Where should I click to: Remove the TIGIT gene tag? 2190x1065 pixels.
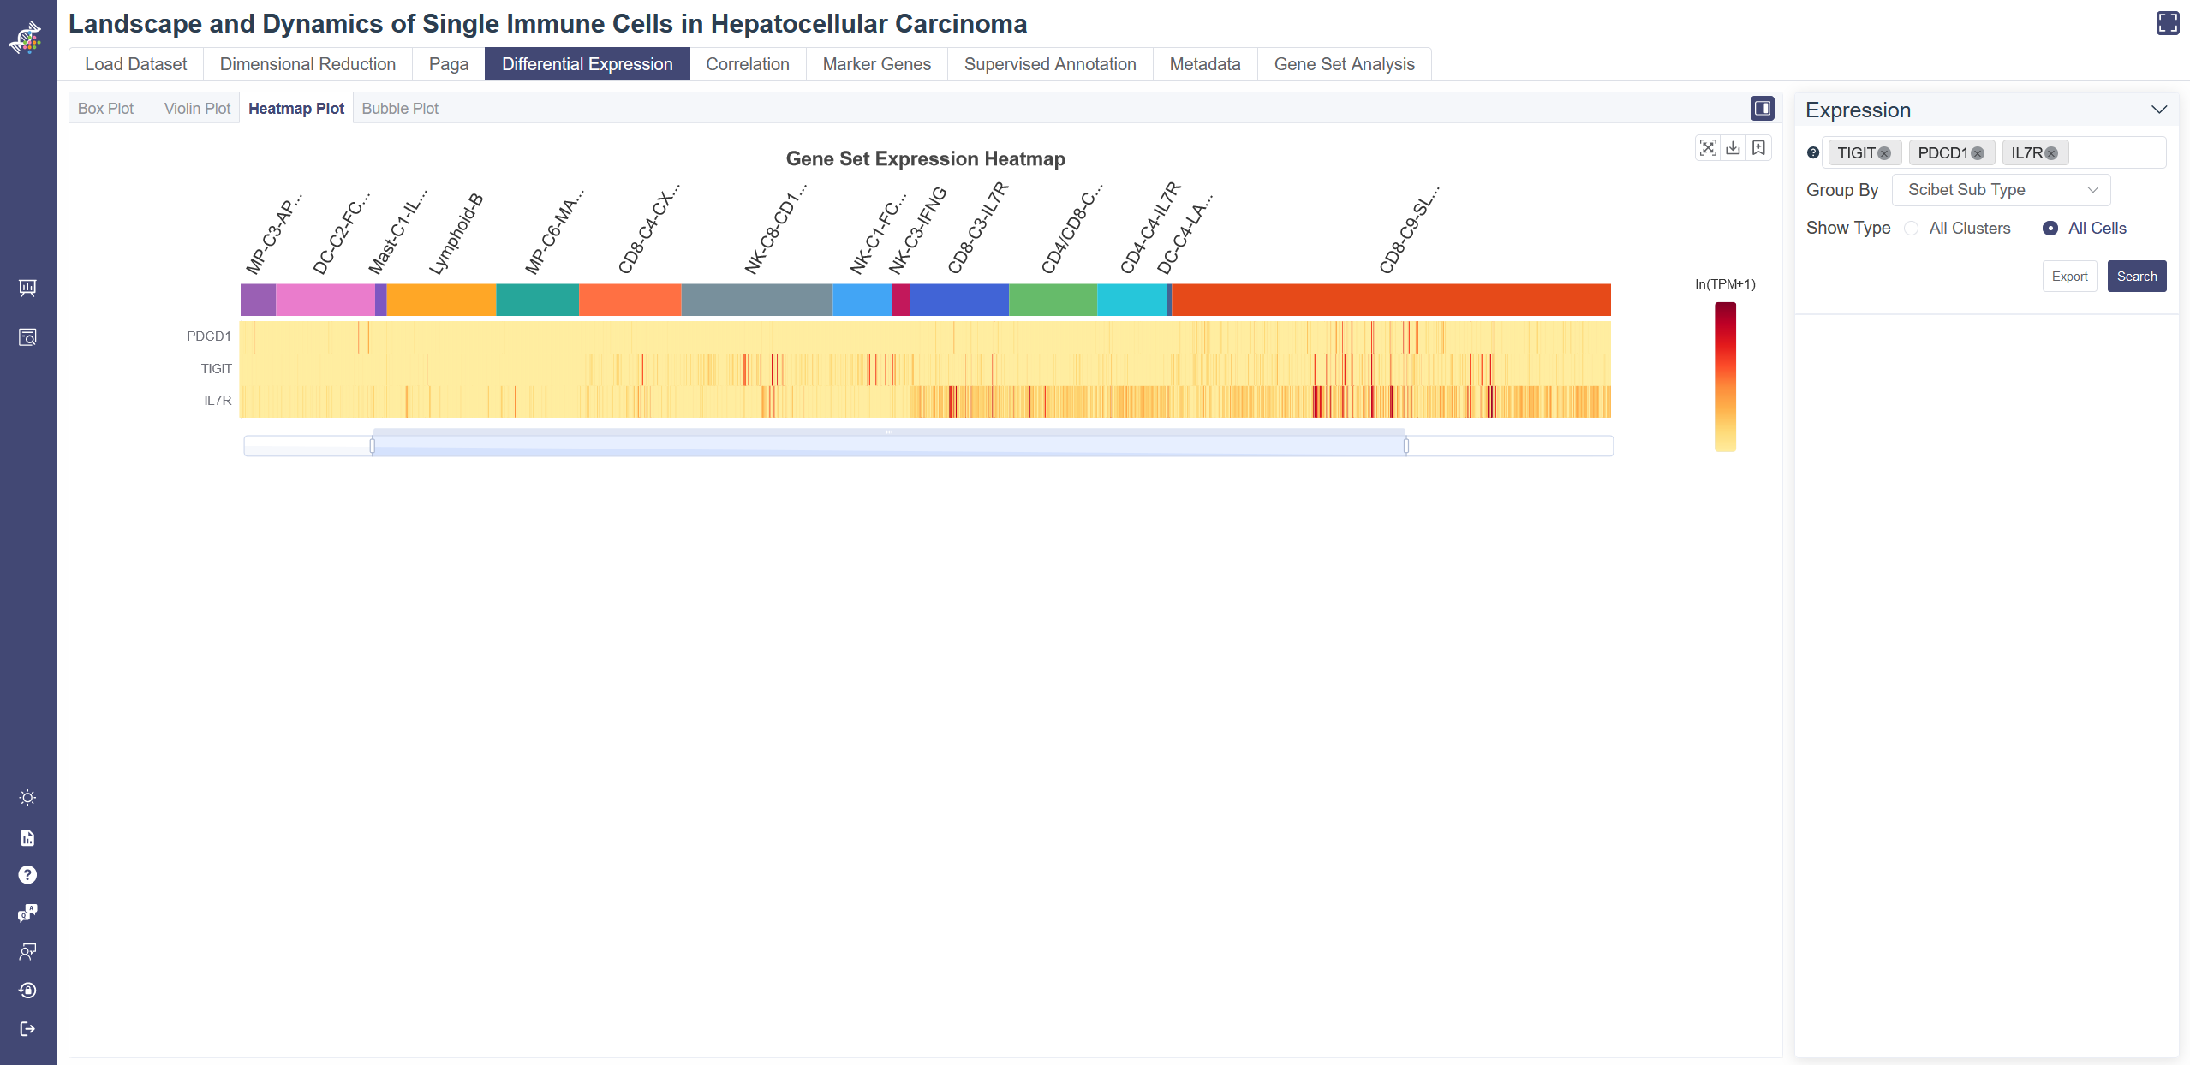point(1884,153)
